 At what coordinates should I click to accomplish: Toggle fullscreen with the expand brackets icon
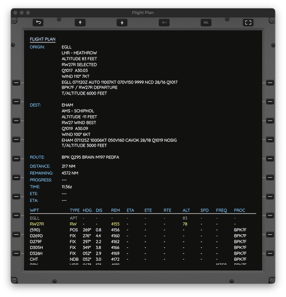click(x=248, y=22)
